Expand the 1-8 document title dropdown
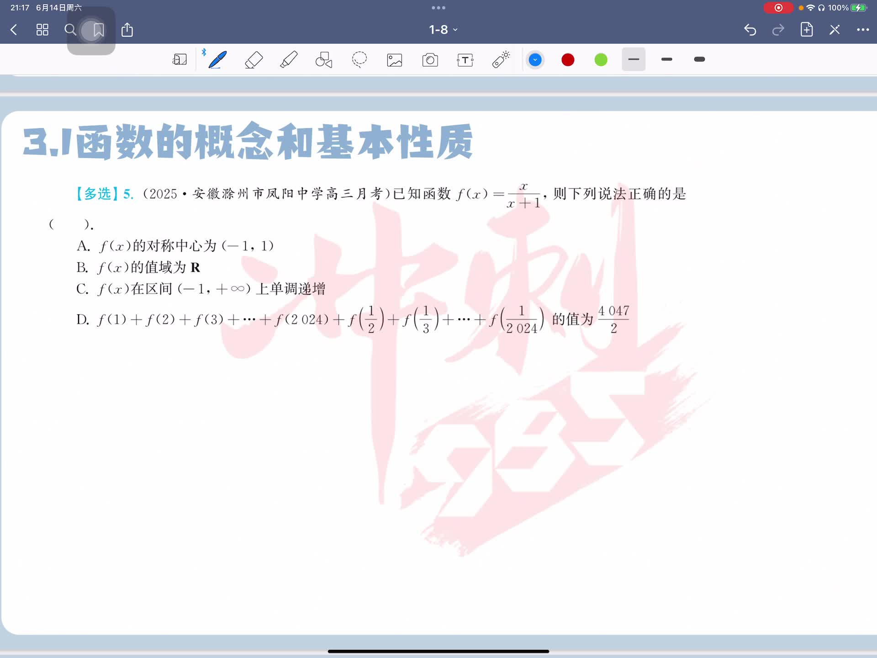The height and width of the screenshot is (658, 877). pyautogui.click(x=443, y=30)
